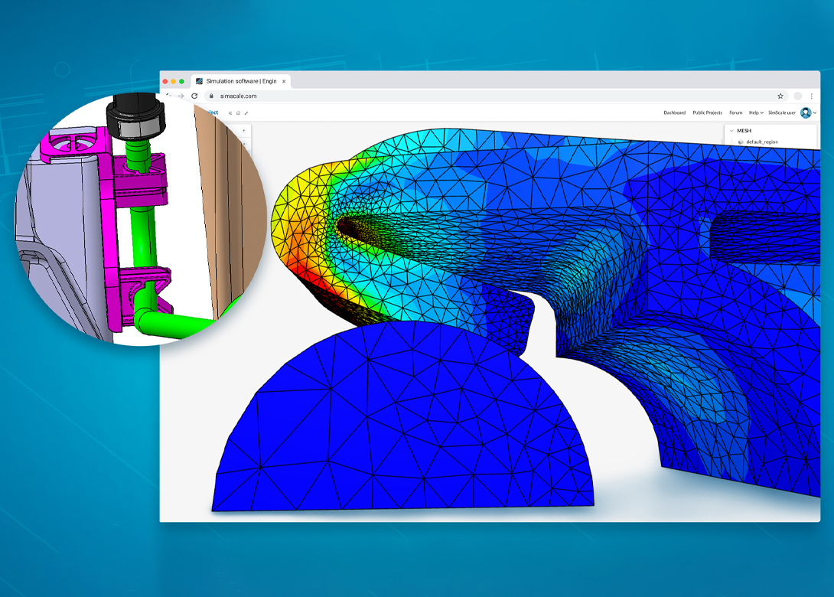Viewport: 834px width, 597px height.
Task: Expand the user account dropdown arrow
Action: pos(815,113)
